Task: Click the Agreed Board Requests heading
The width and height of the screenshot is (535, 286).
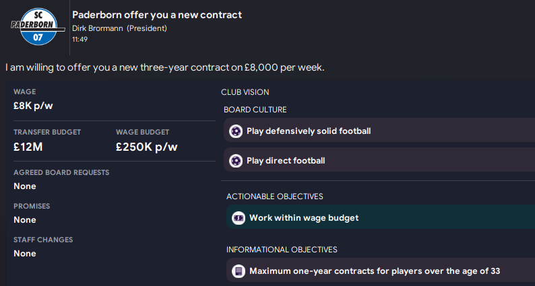Action: click(61, 172)
